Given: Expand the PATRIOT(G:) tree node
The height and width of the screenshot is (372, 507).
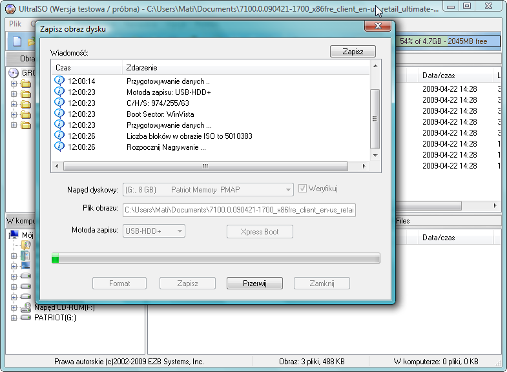Looking at the screenshot, I should pyautogui.click(x=14, y=318).
